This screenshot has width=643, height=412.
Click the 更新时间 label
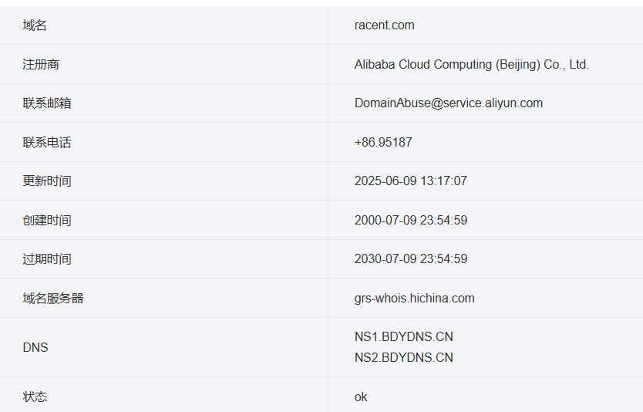tap(47, 181)
